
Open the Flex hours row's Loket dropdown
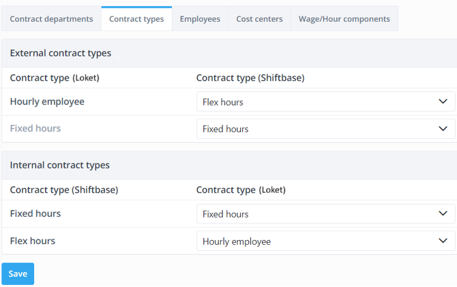pos(325,241)
